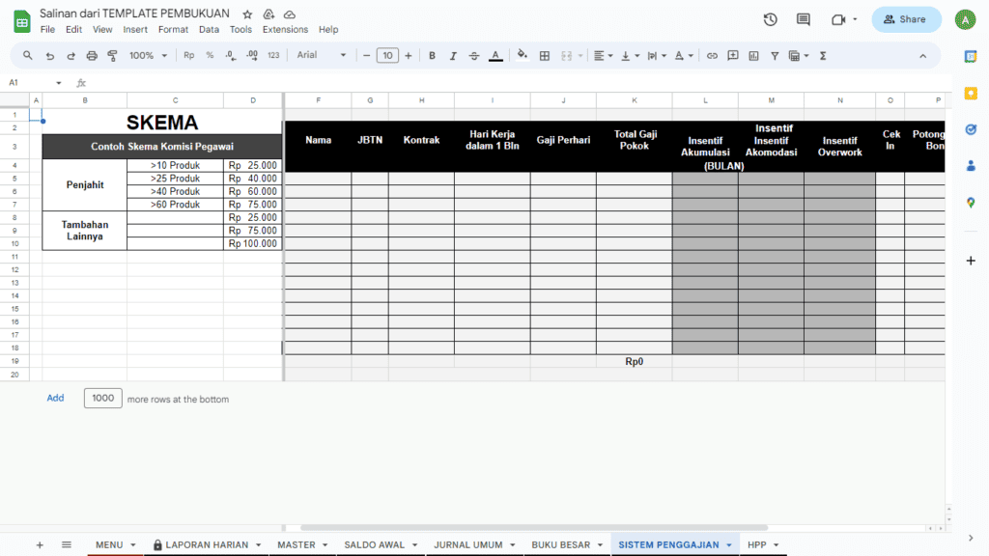Toggle strikethrough formatting
The height and width of the screenshot is (556, 989).
(473, 56)
